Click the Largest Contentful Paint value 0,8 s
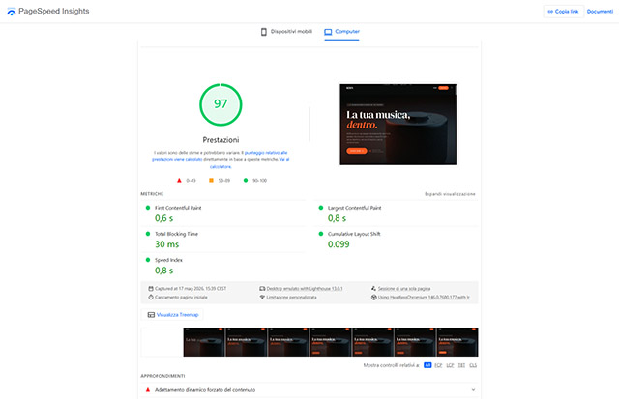Image resolution: width=619 pixels, height=399 pixels. pyautogui.click(x=337, y=218)
